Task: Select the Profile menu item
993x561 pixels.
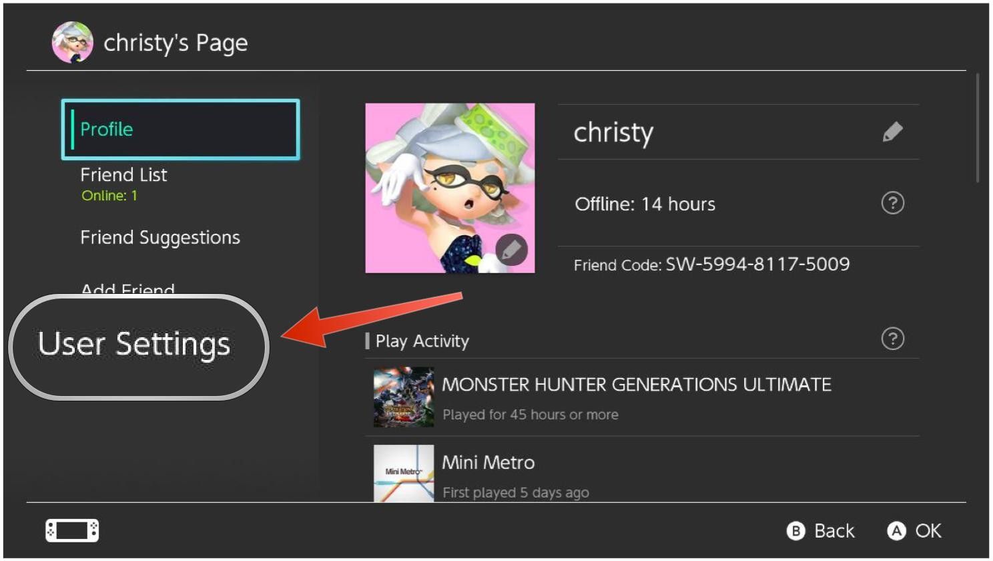Action: [180, 130]
